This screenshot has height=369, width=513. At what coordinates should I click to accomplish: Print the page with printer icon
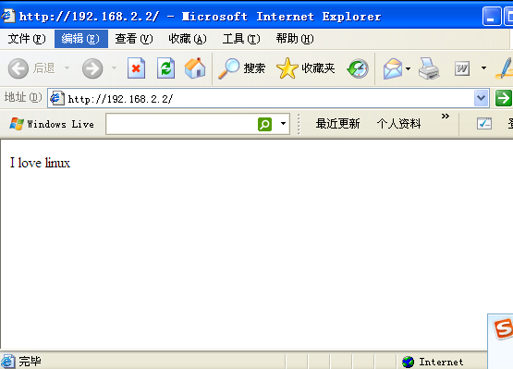(429, 68)
